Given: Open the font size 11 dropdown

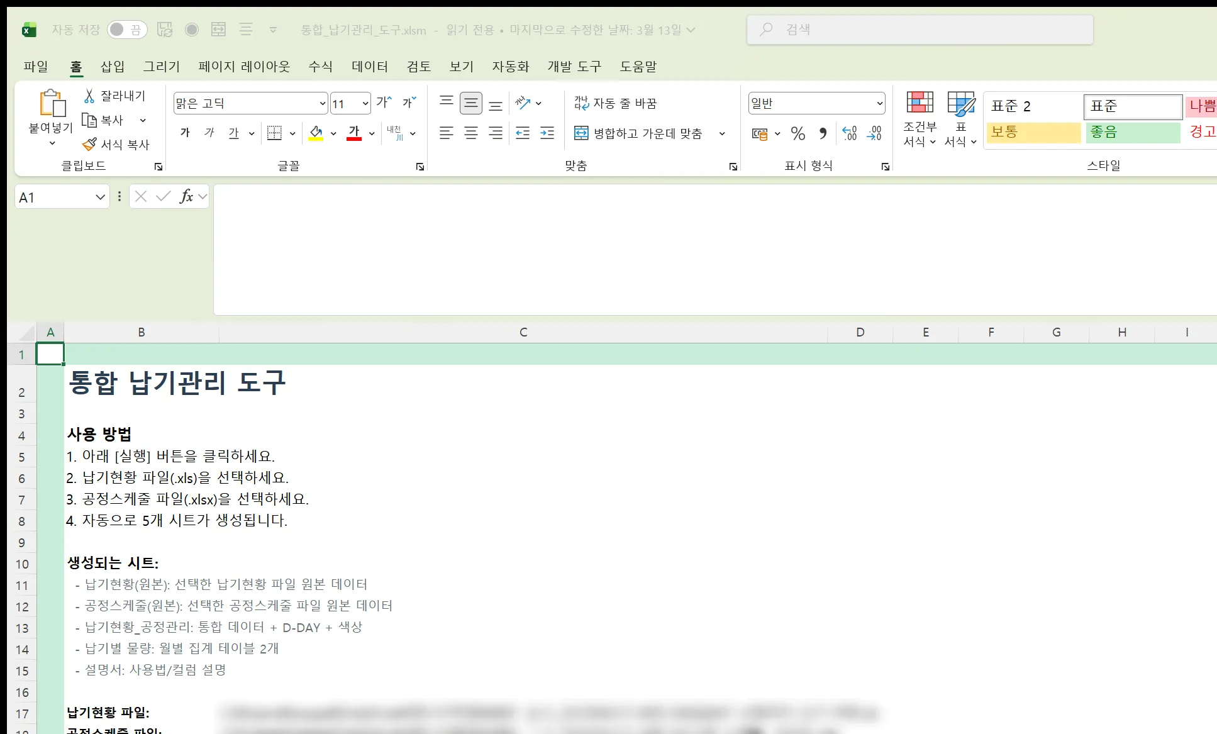Looking at the screenshot, I should pyautogui.click(x=365, y=103).
